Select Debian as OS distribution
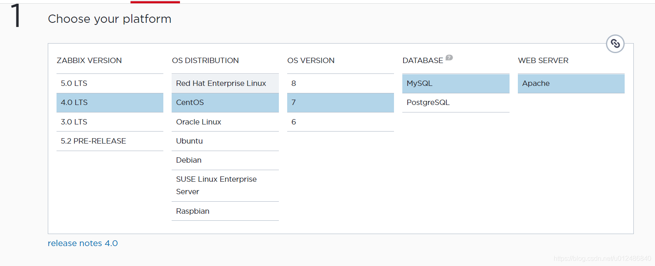 225,160
